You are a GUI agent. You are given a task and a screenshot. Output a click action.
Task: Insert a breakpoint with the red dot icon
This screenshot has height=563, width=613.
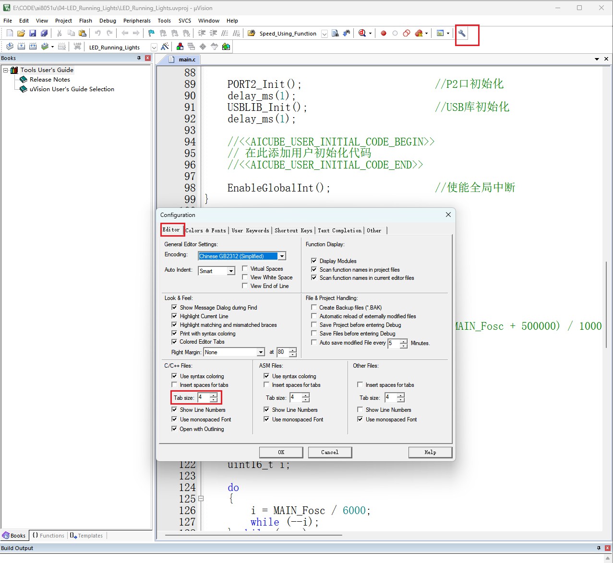tap(384, 34)
